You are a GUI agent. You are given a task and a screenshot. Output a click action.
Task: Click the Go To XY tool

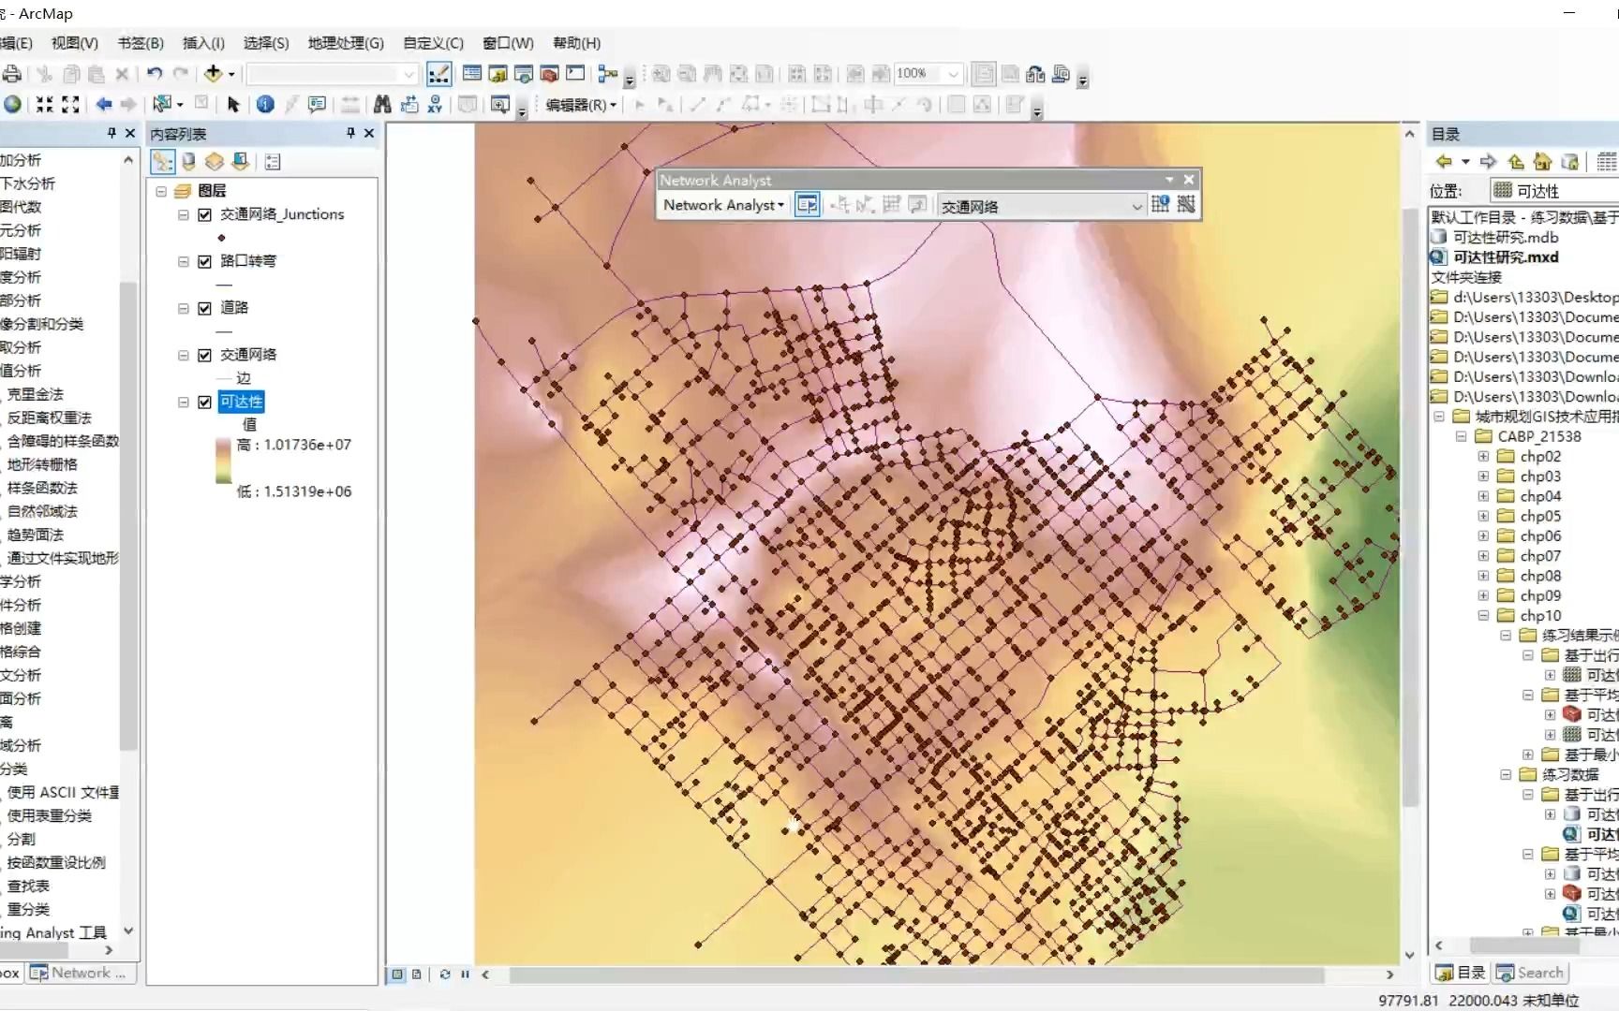tap(435, 105)
